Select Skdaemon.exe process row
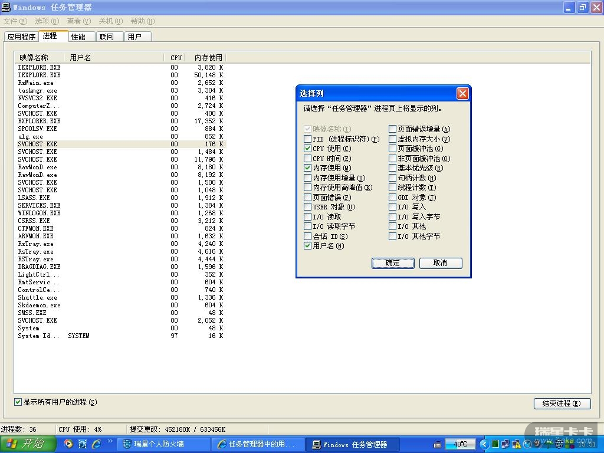This screenshot has height=453, width=604. coord(120,305)
